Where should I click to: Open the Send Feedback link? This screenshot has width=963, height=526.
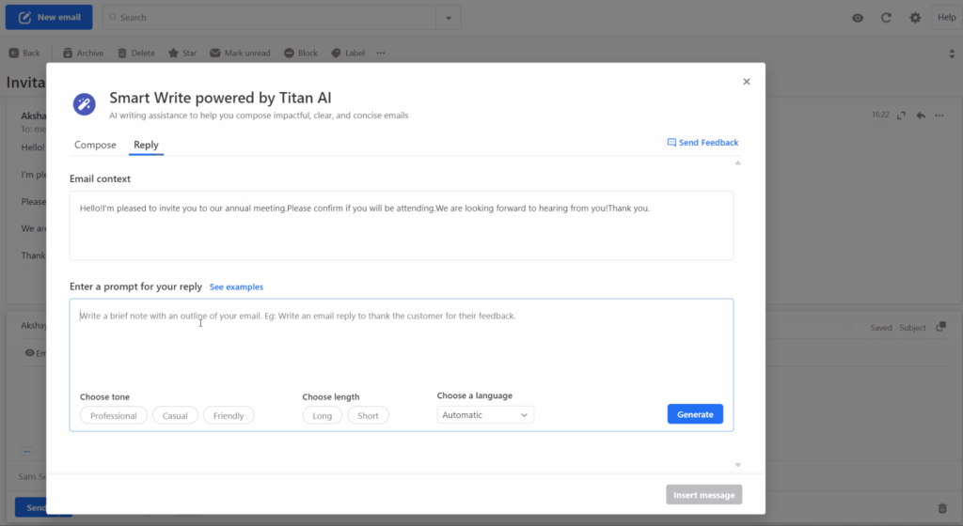tap(703, 142)
